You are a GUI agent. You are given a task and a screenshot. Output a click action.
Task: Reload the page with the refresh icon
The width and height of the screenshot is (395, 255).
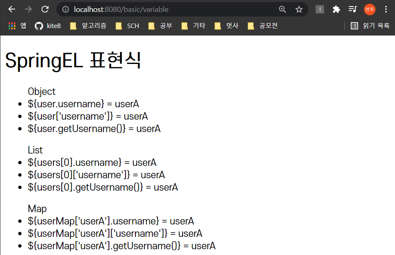45,9
